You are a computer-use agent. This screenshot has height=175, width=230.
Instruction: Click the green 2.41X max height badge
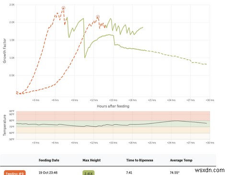point(89,173)
